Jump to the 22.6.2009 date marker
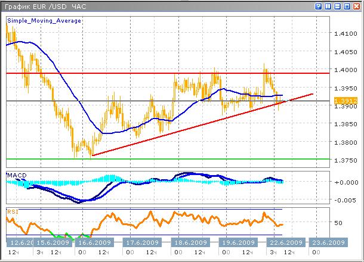Screen dimensions: 364x262 pyautogui.click(x=282, y=243)
